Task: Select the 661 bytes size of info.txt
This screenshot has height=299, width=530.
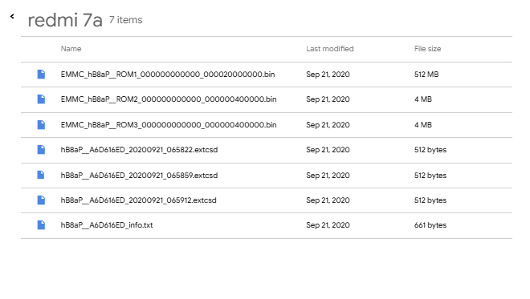Action: [430, 225]
